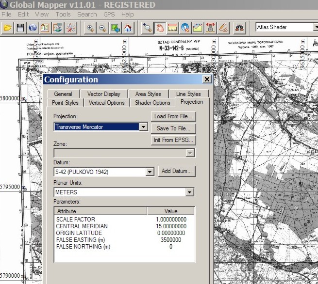Click the 1.000000000 scale factor value
The width and height of the screenshot is (318, 284).
171,220
